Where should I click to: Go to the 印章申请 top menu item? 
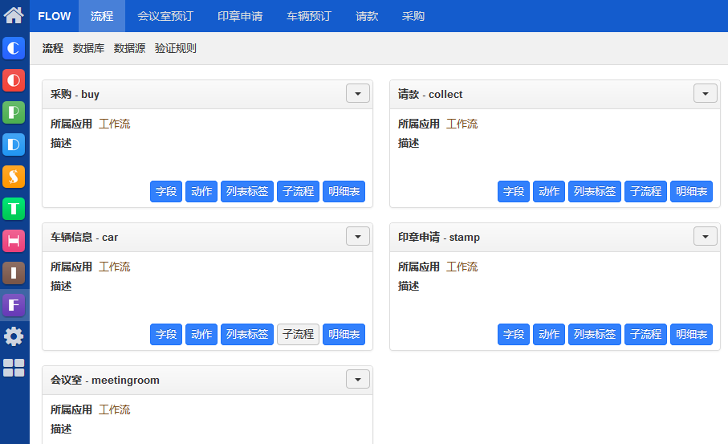(x=240, y=16)
